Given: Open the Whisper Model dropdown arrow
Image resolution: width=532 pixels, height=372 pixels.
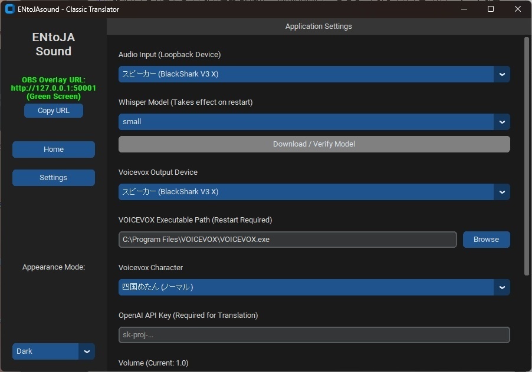Looking at the screenshot, I should pos(502,122).
